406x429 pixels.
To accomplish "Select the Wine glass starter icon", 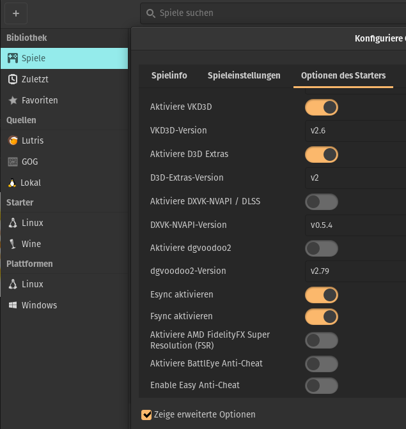I will [x=13, y=244].
